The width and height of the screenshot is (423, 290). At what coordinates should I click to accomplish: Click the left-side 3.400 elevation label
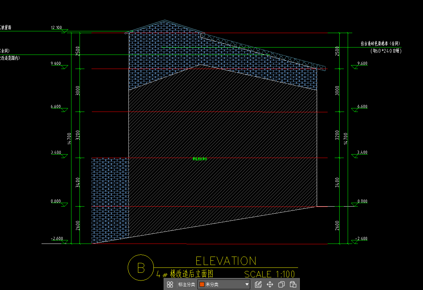pos(56,152)
